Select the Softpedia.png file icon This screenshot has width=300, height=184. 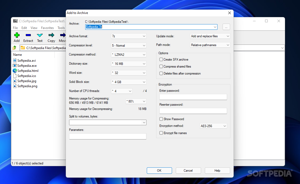coord(15,86)
